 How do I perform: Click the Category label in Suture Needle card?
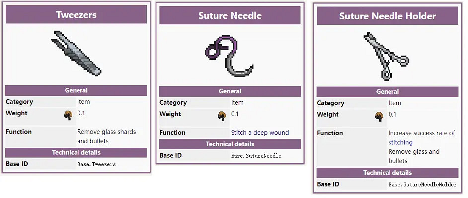tap(173, 103)
